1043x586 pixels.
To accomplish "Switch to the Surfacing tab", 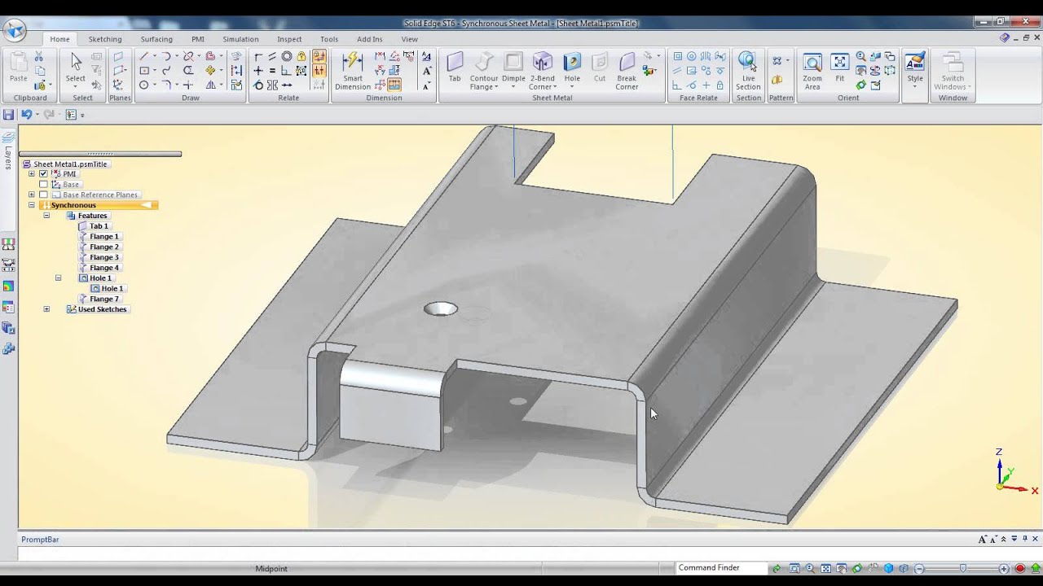I will click(x=156, y=39).
